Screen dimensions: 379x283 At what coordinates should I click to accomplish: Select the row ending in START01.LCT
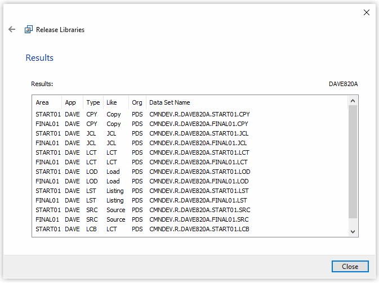click(190, 152)
